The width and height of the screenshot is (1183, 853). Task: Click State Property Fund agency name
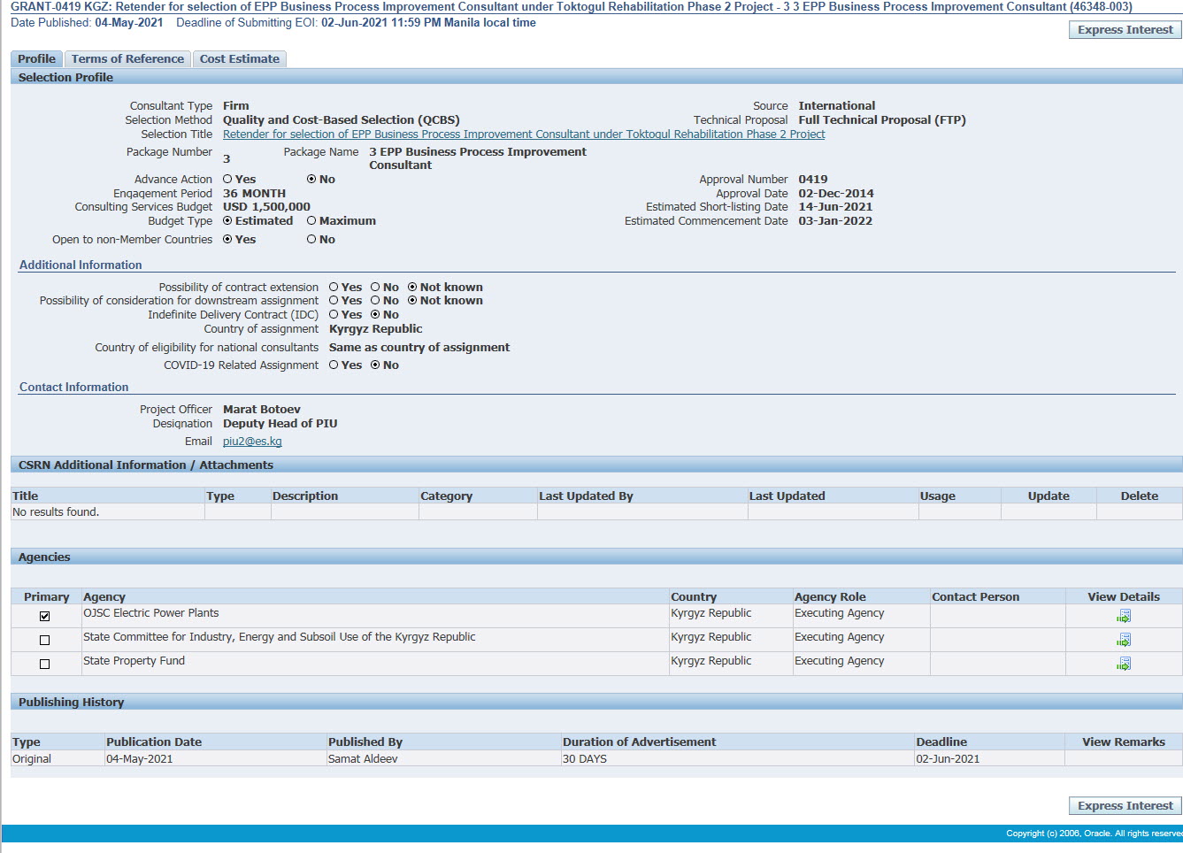pyautogui.click(x=134, y=660)
